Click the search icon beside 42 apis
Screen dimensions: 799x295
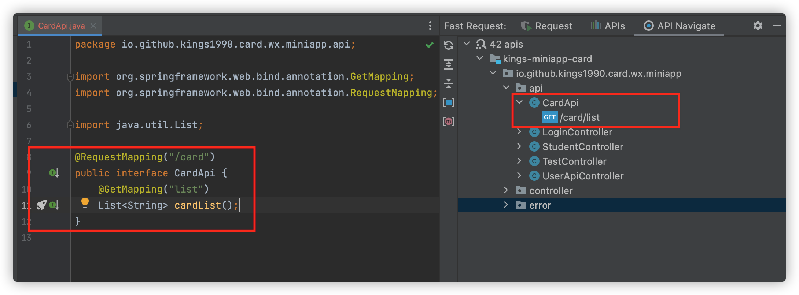(480, 44)
